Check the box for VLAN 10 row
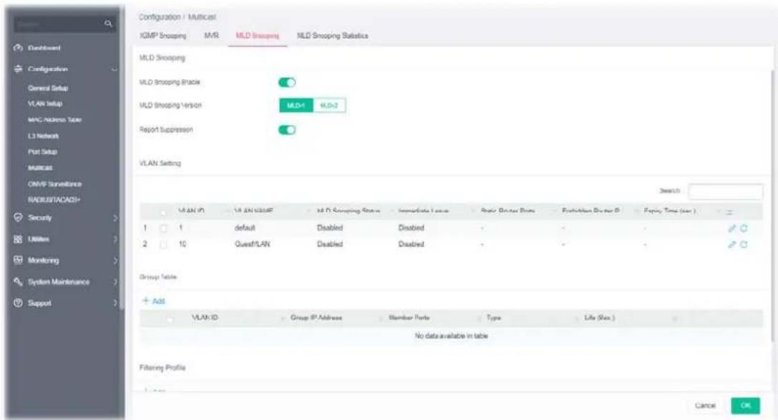The image size is (778, 420). pos(164,245)
